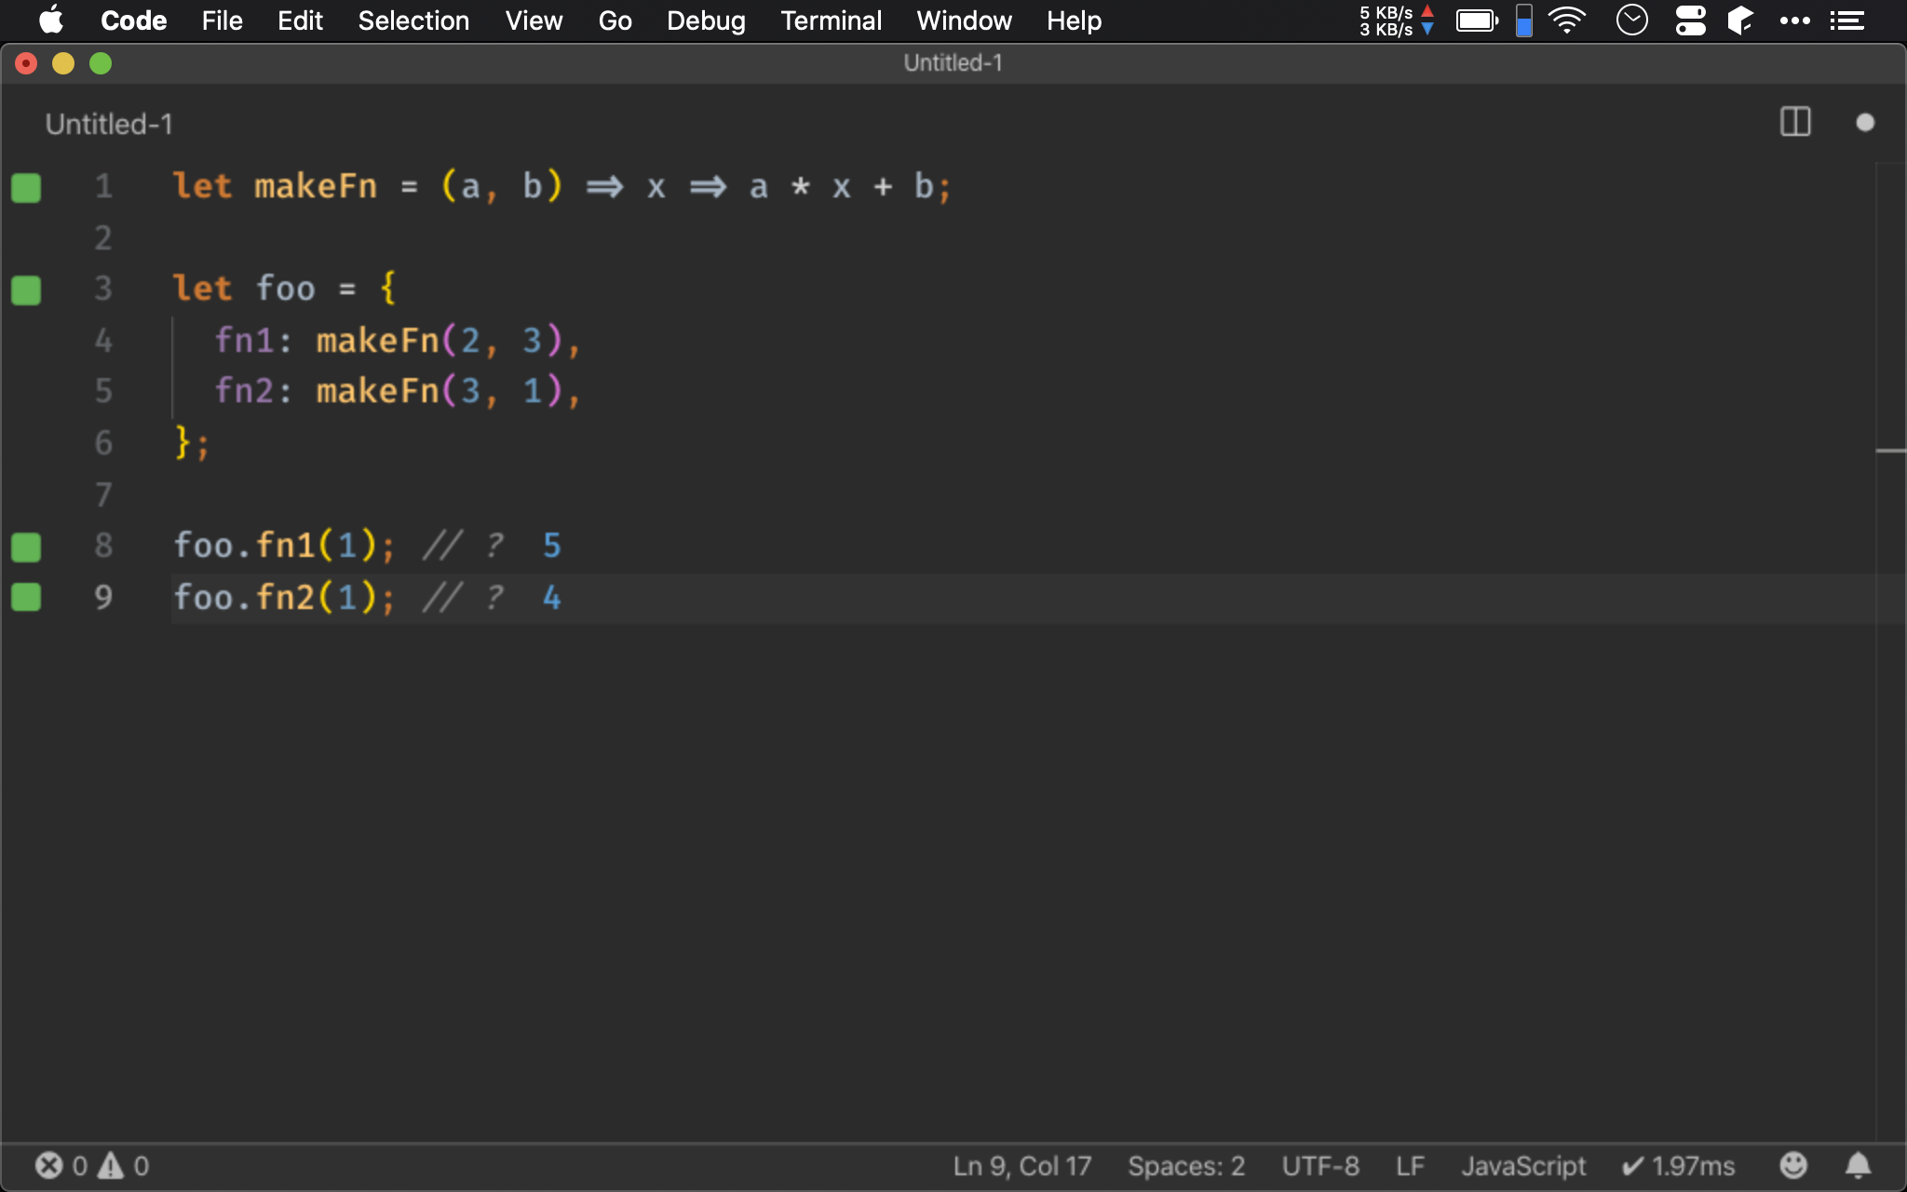Change the JavaScript language mode
This screenshot has width=1907, height=1192.
[x=1523, y=1165]
